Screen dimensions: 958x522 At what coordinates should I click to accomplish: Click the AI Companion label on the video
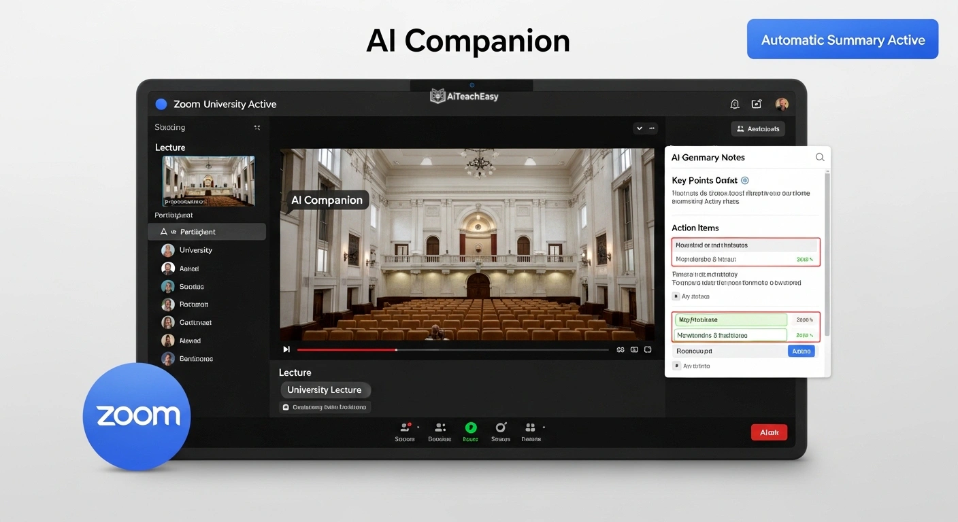[x=327, y=200]
